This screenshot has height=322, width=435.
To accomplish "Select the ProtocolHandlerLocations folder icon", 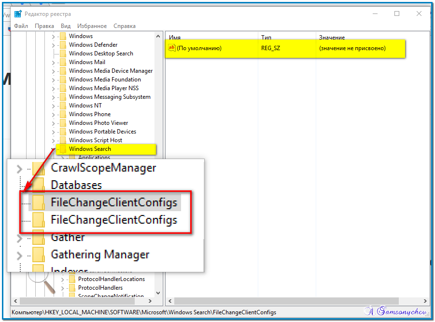I will (72, 279).
